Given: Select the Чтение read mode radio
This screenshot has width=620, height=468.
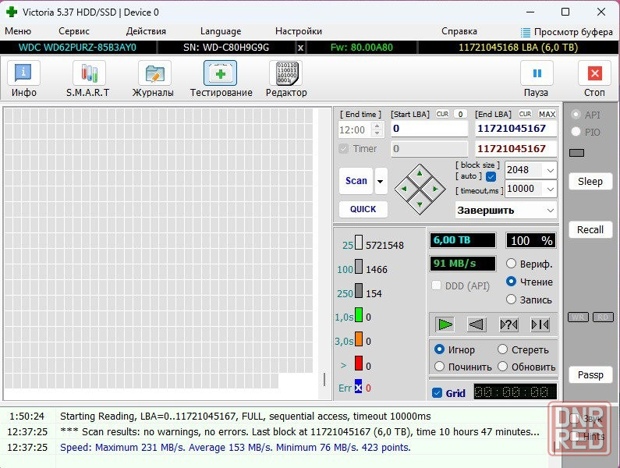Looking at the screenshot, I should tap(511, 282).
